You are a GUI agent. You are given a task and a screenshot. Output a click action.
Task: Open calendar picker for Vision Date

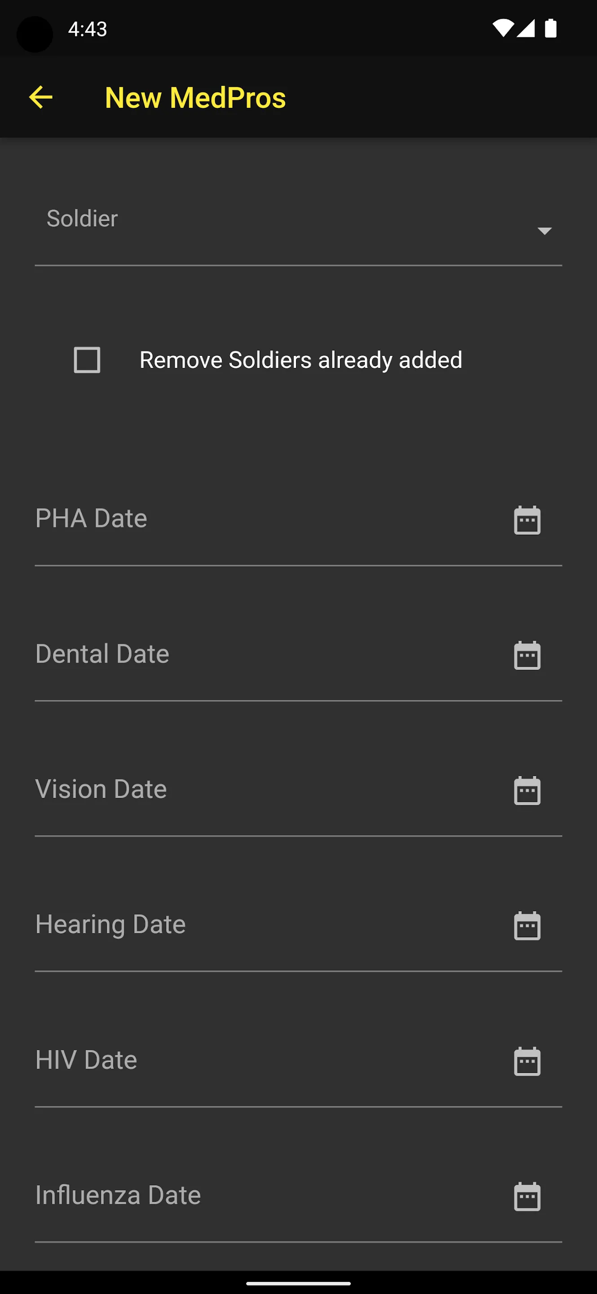(x=527, y=790)
